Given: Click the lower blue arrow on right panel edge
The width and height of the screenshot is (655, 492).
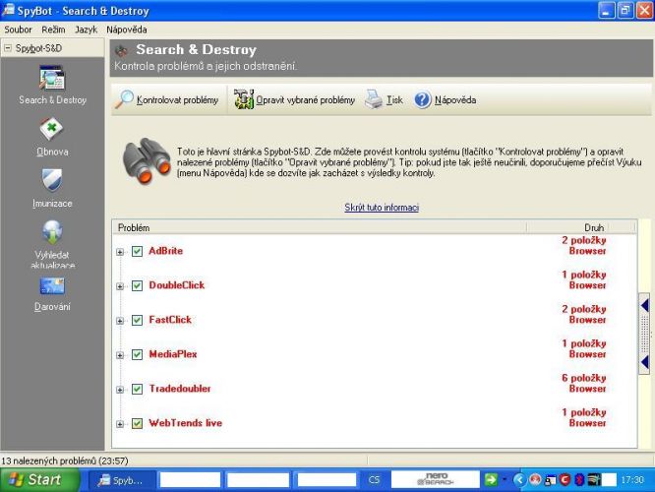Looking at the screenshot, I should tap(644, 362).
